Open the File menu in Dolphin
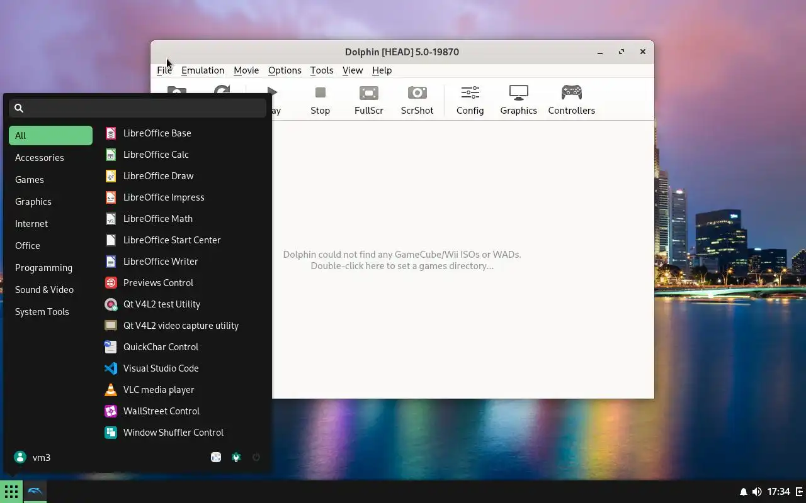Screen dimensions: 806x503 (x=164, y=70)
